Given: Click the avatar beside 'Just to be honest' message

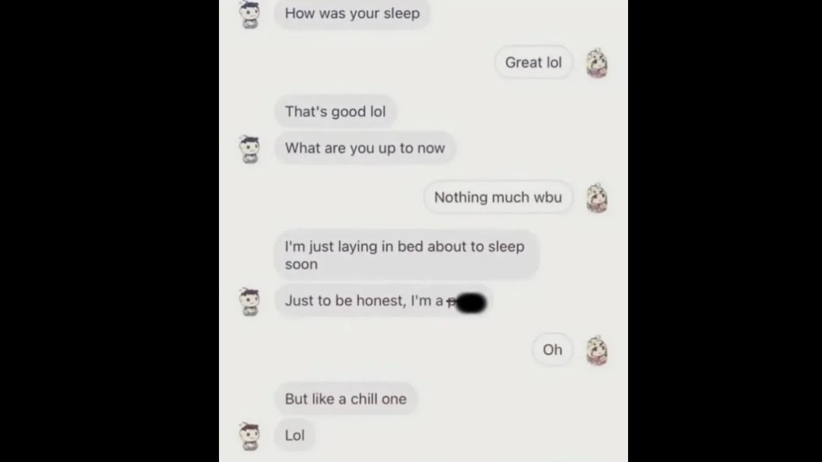Looking at the screenshot, I should 249,302.
